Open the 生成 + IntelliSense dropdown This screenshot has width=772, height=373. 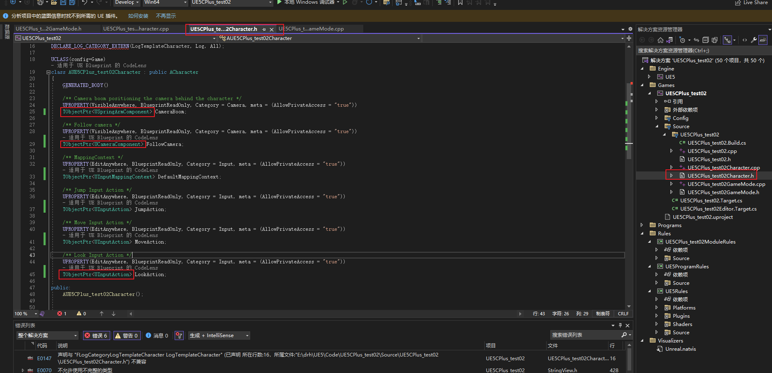click(x=219, y=335)
